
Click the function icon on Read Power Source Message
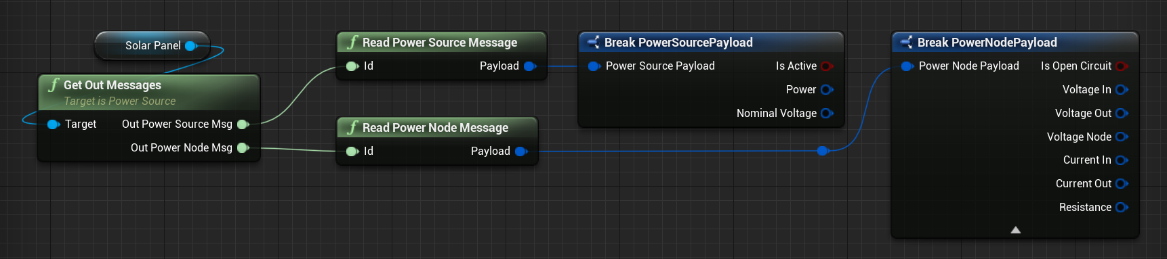coord(352,43)
